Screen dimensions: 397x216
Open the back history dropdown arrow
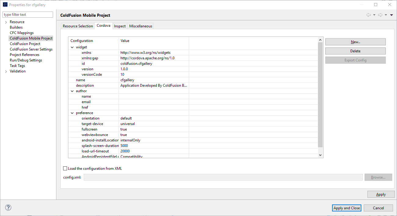point(374,15)
